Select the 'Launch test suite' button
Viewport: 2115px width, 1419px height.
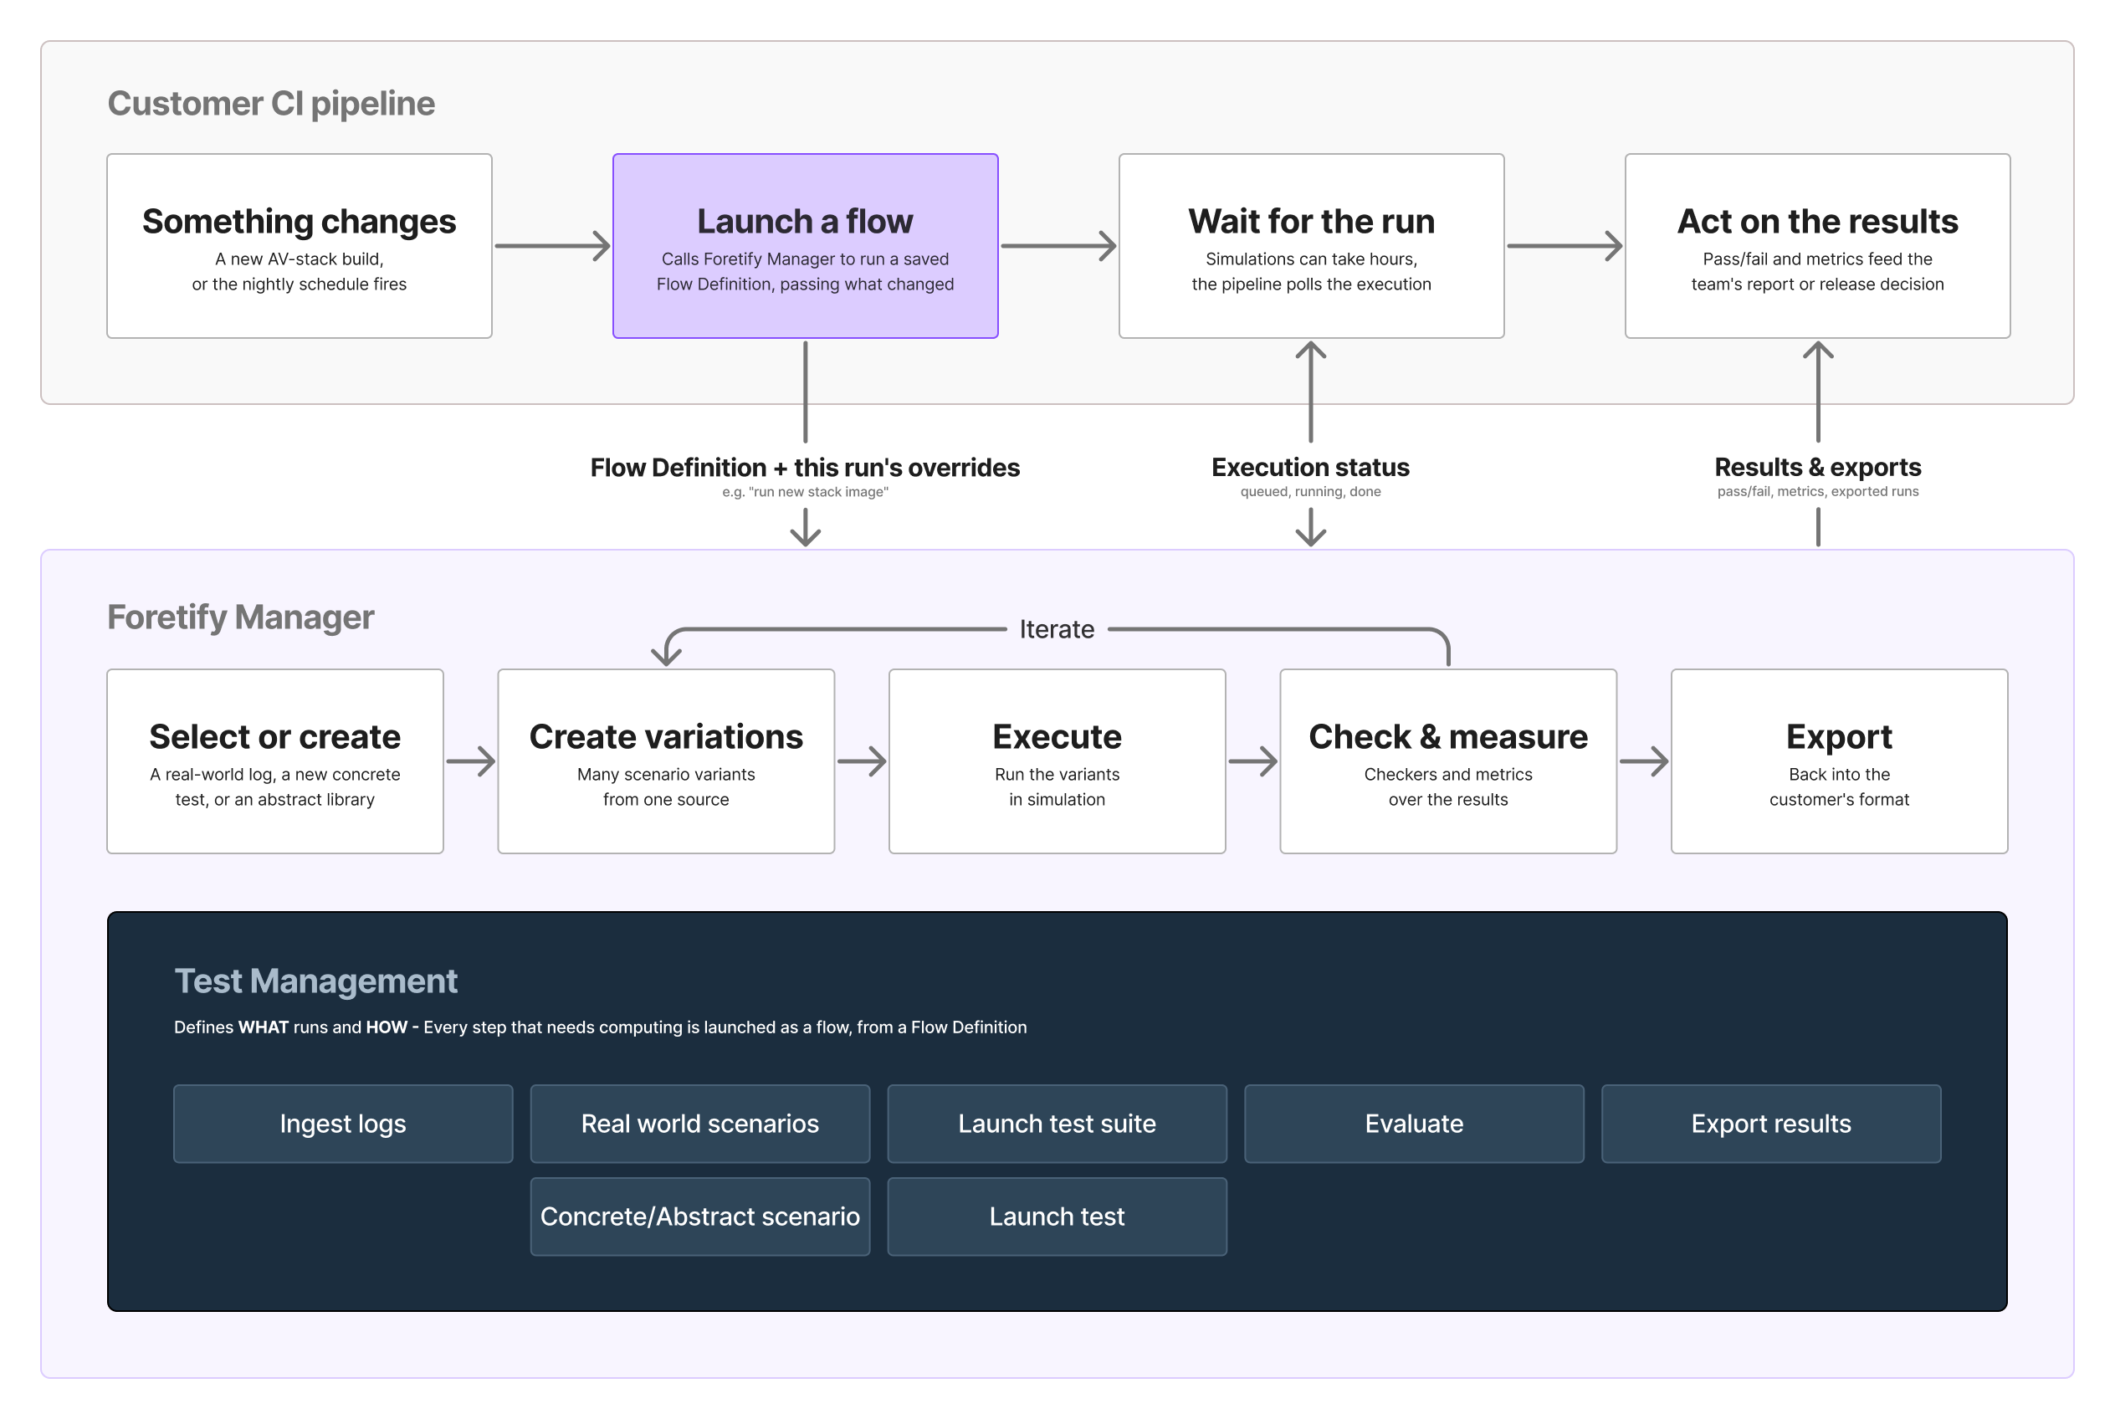(x=1057, y=1123)
